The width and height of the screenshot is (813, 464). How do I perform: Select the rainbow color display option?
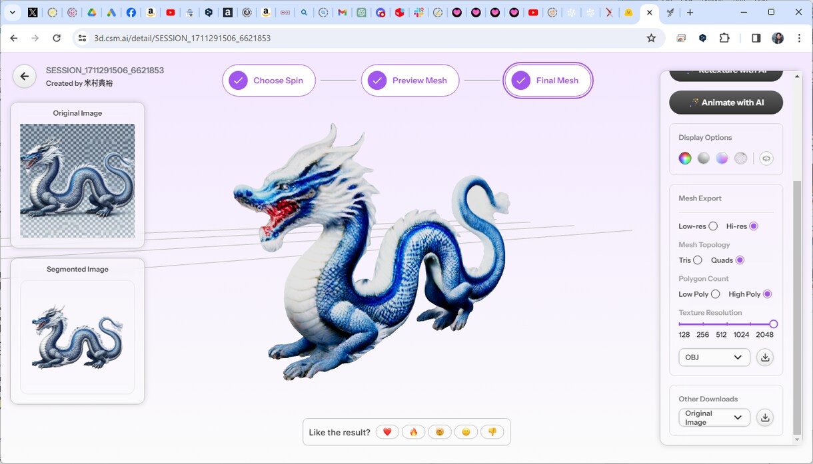coord(685,158)
